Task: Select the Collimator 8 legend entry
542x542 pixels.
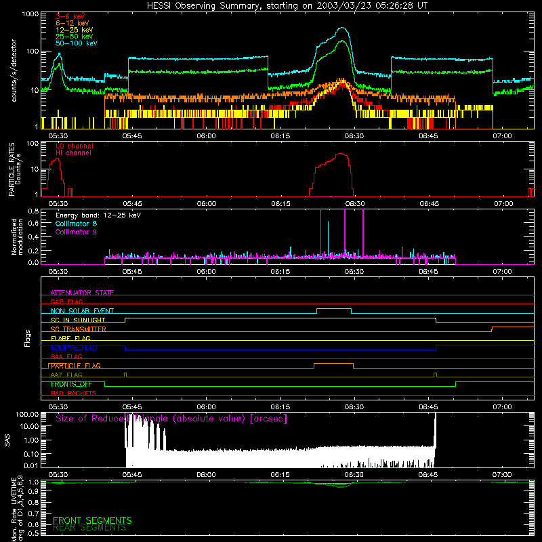Action: (76, 224)
